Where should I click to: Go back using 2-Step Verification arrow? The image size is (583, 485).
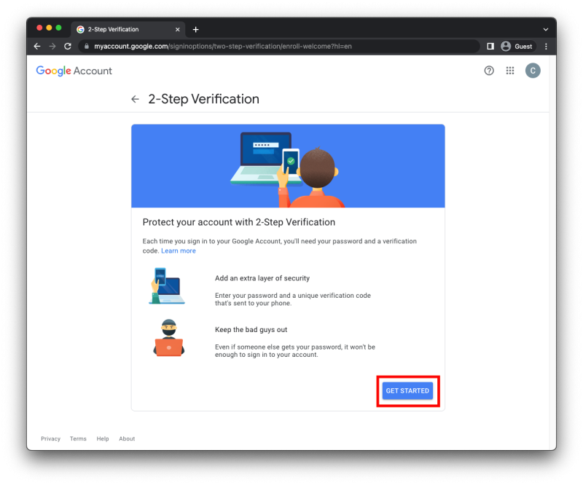135,100
